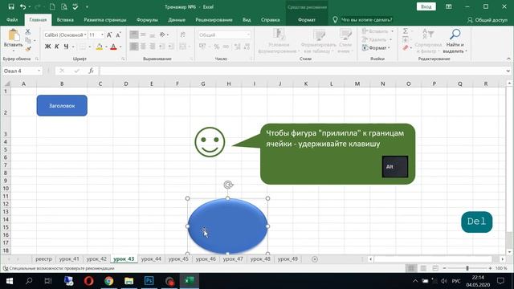Click into the formula bar input
This screenshot has width=514, height=289.
point(302,71)
